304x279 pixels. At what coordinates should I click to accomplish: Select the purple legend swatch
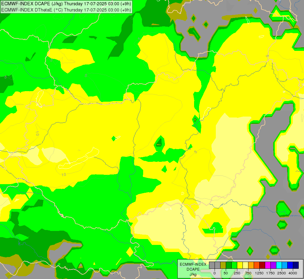point(273,265)
